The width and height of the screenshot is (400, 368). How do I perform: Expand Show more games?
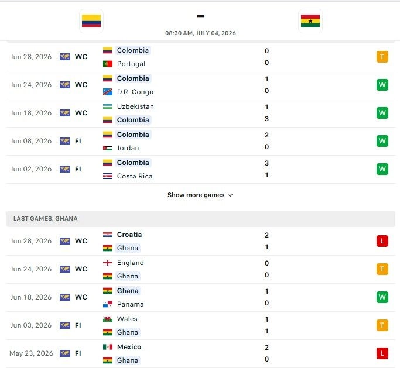[196, 195]
